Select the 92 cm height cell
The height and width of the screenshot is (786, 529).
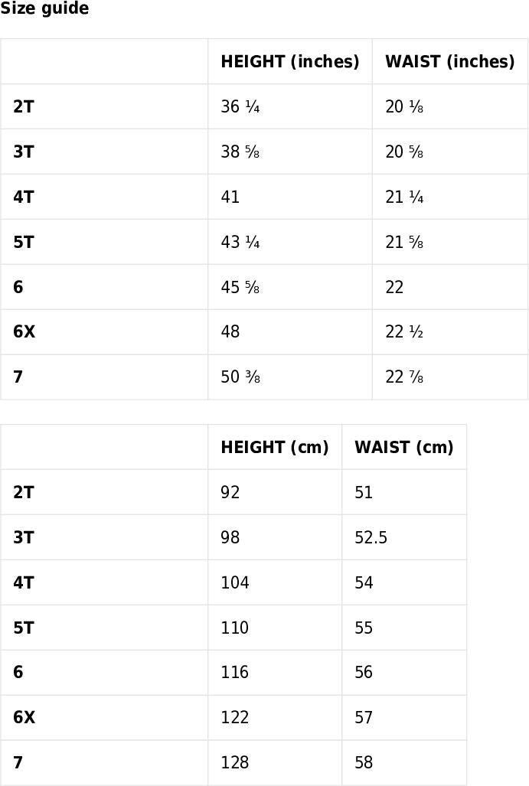point(230,493)
